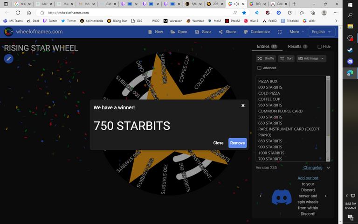Go to browser home page
The image size is (358, 224).
click(28, 13)
